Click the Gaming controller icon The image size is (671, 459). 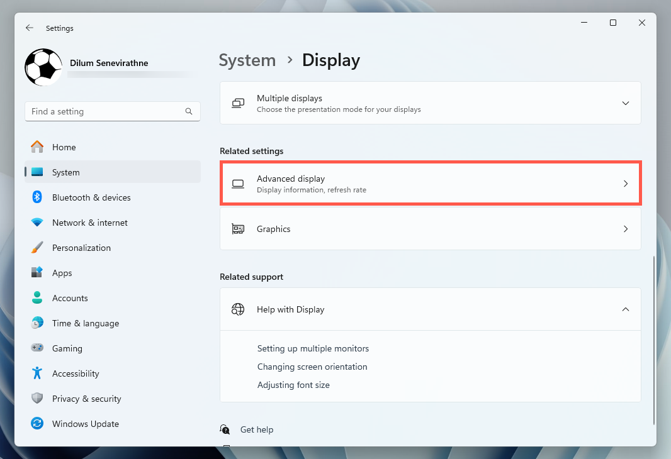(37, 348)
